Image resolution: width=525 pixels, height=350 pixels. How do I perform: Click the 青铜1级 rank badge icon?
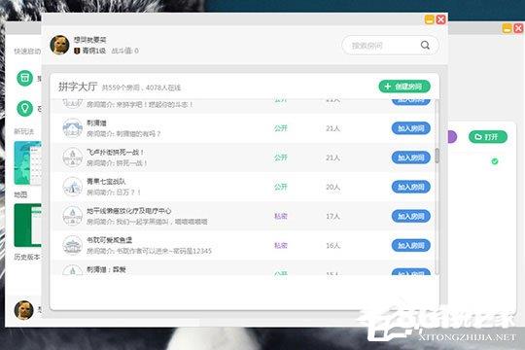77,51
